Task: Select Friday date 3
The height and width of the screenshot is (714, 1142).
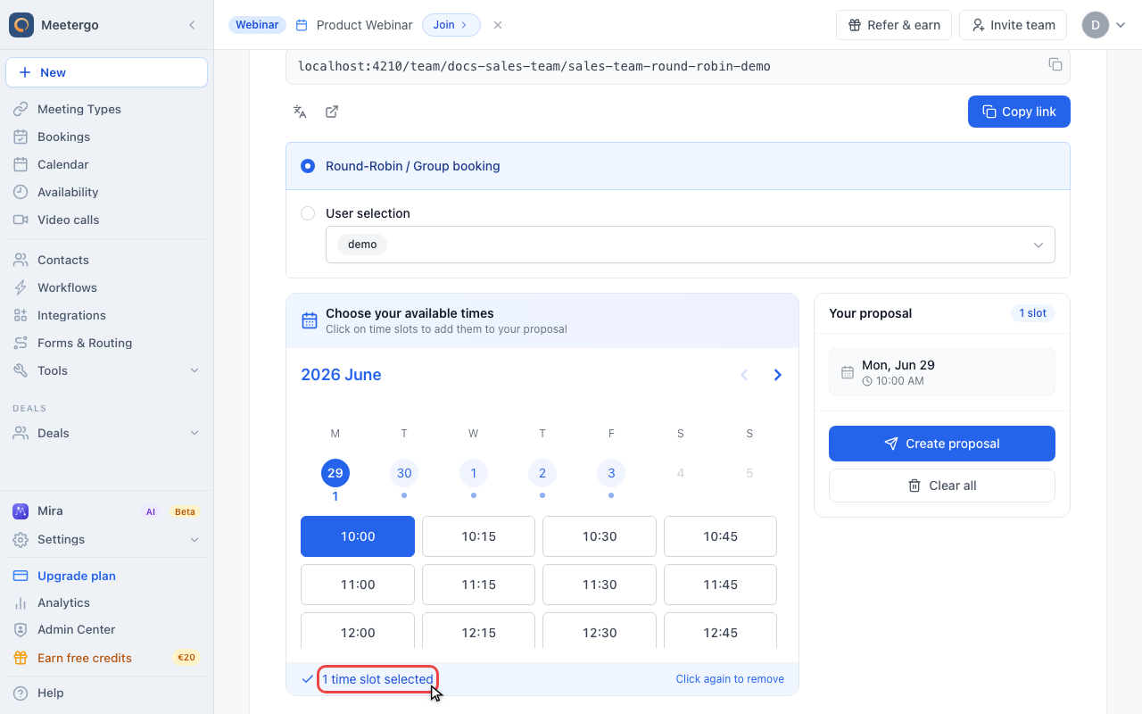Action: tap(611, 473)
